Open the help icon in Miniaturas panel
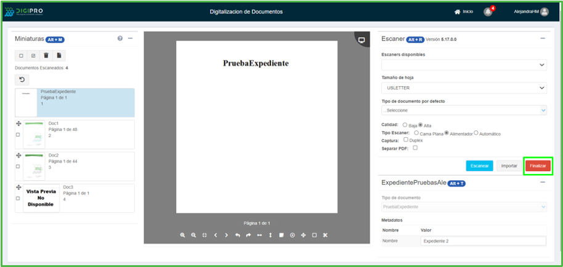 pos(120,39)
